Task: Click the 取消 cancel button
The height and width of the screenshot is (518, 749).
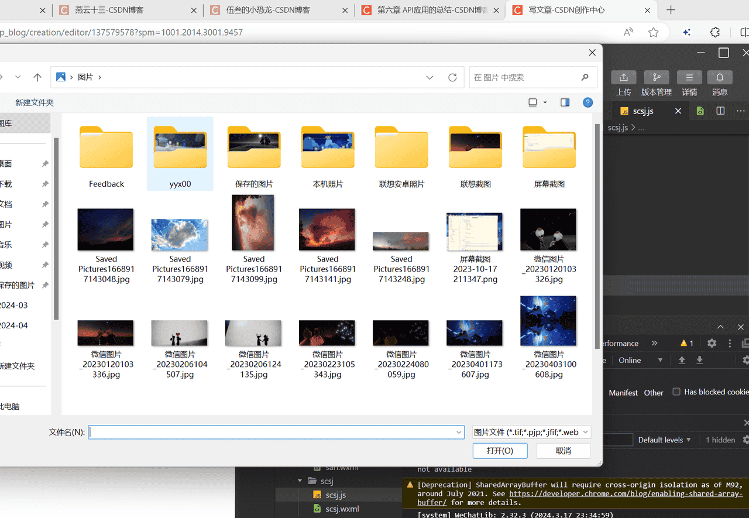Action: (563, 451)
